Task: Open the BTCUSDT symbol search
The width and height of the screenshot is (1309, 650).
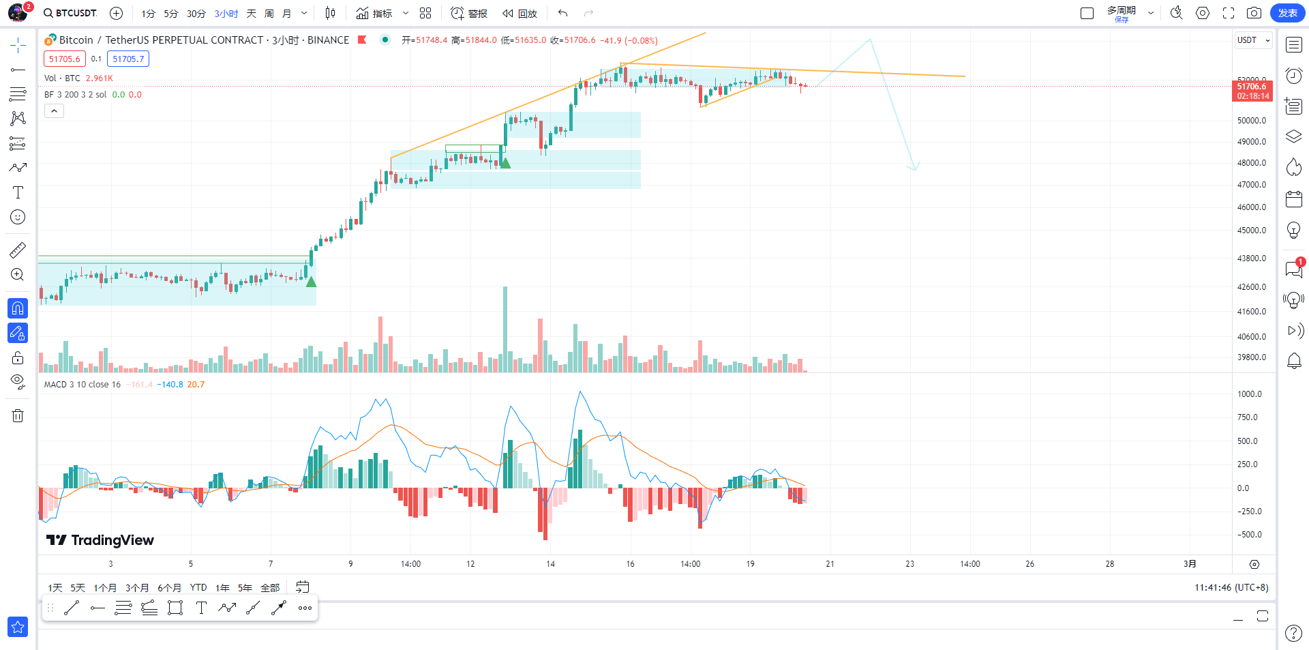Action: (70, 13)
